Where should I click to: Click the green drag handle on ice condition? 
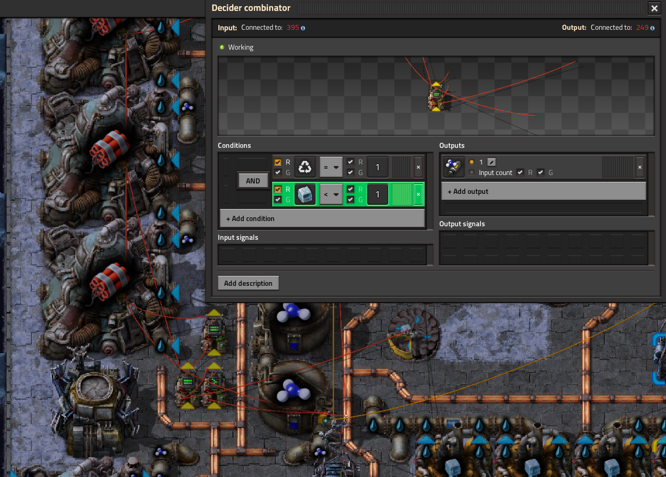(x=402, y=194)
